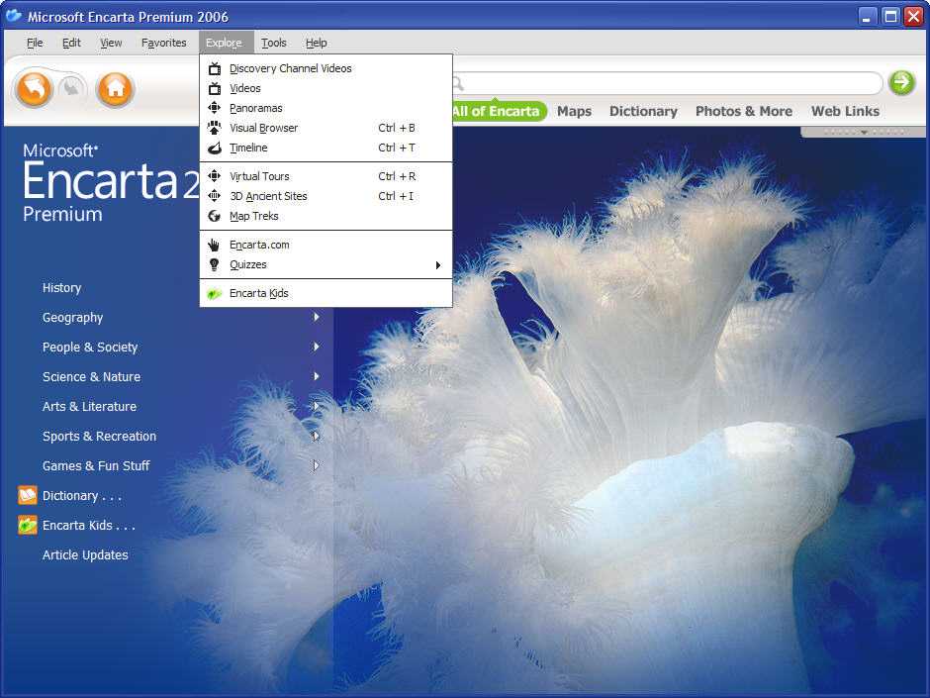Visit Encarta.com using the hand icon
Image resolution: width=930 pixels, height=698 pixels.
pos(214,245)
